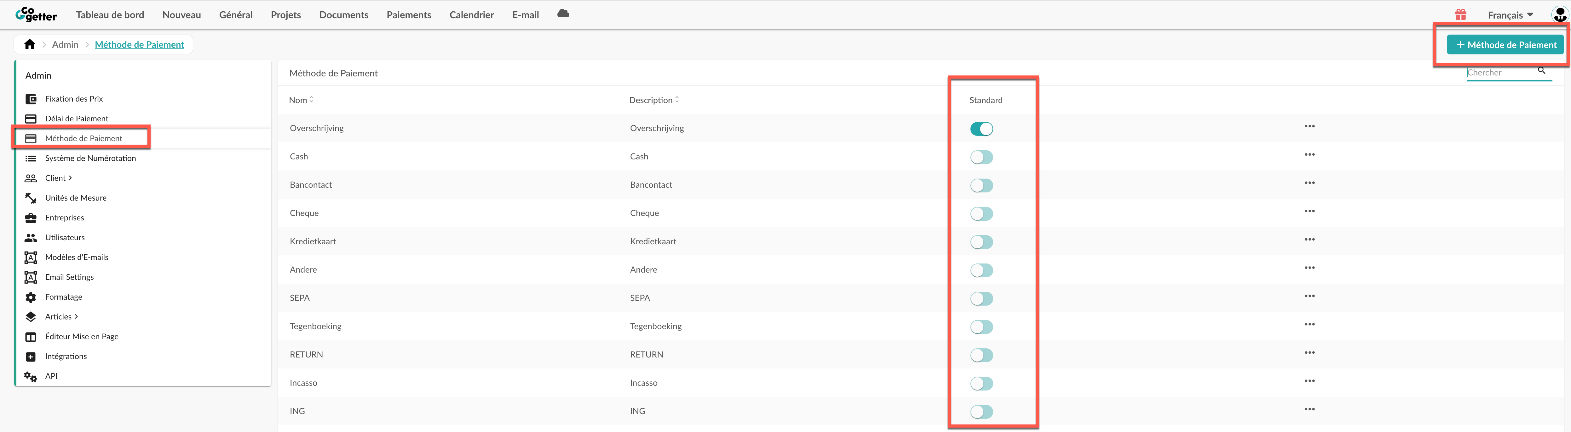The image size is (1571, 432).
Task: Open the three-dot menu for SEPA
Action: pos(1309,296)
